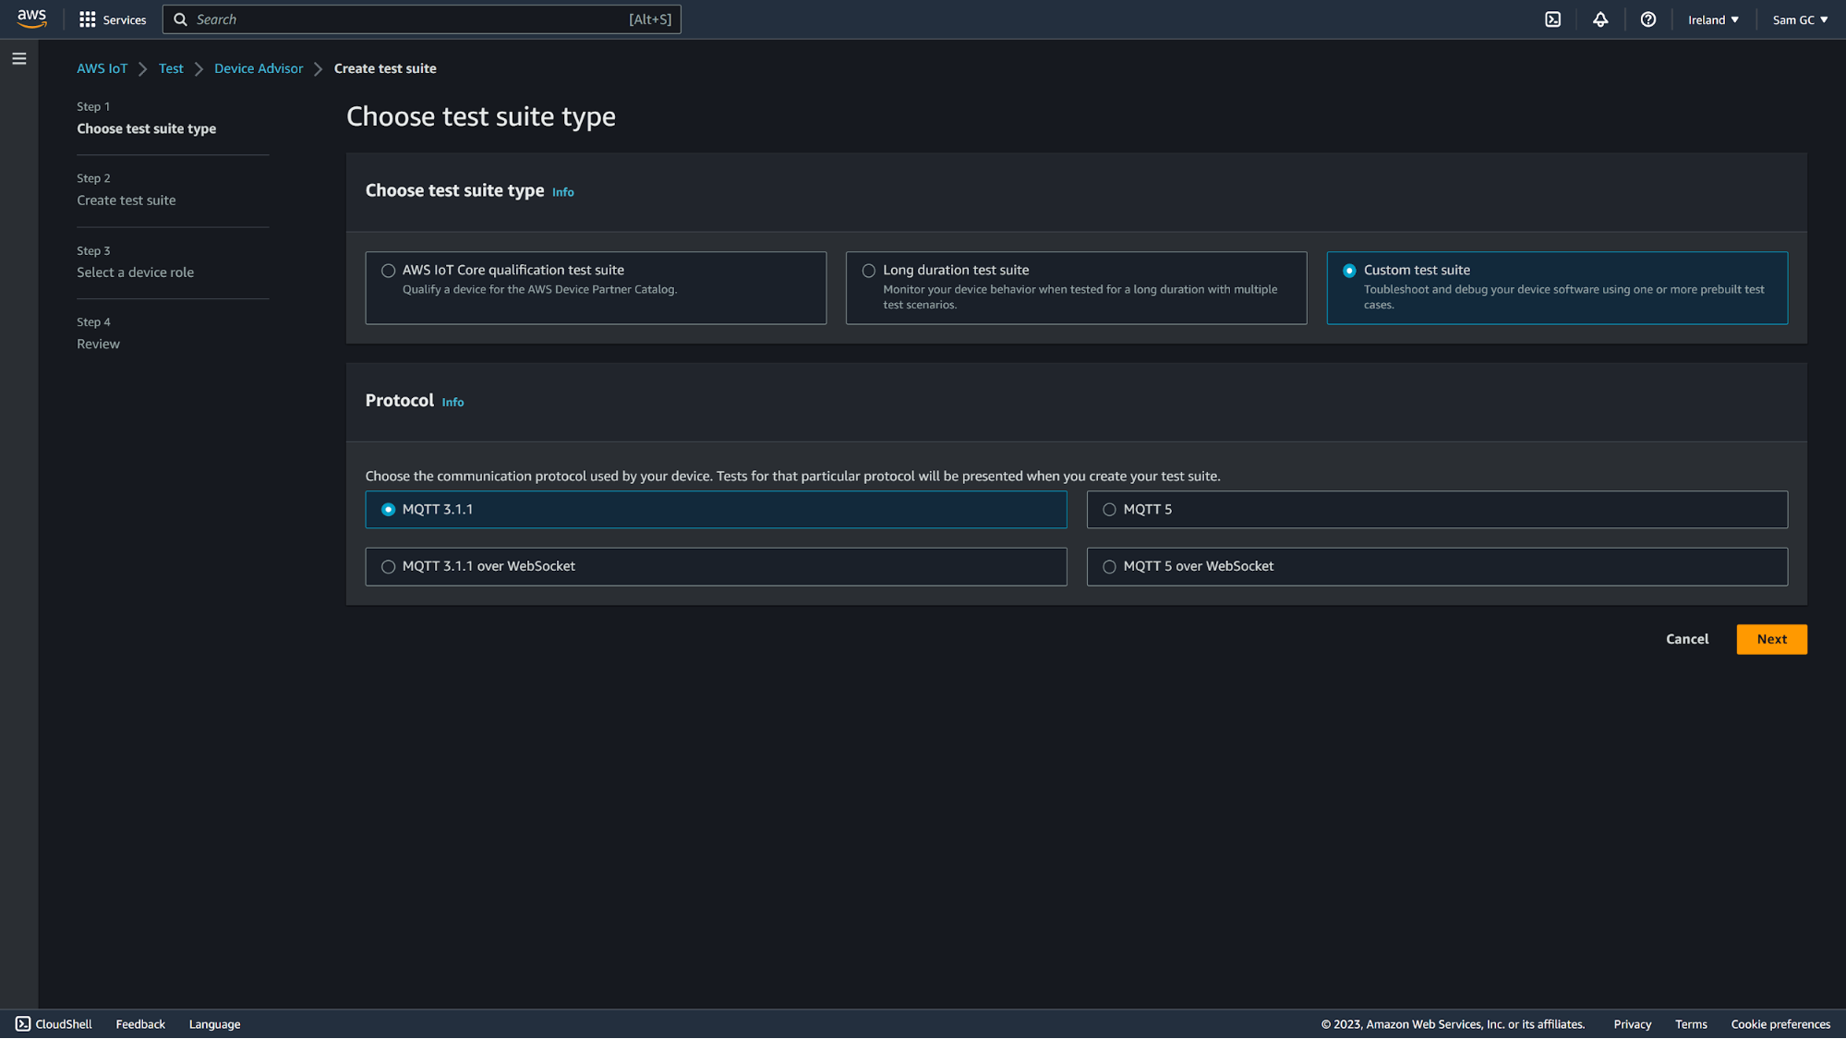Open the Ireland region dropdown
Image resolution: width=1846 pixels, height=1039 pixels.
pos(1713,19)
